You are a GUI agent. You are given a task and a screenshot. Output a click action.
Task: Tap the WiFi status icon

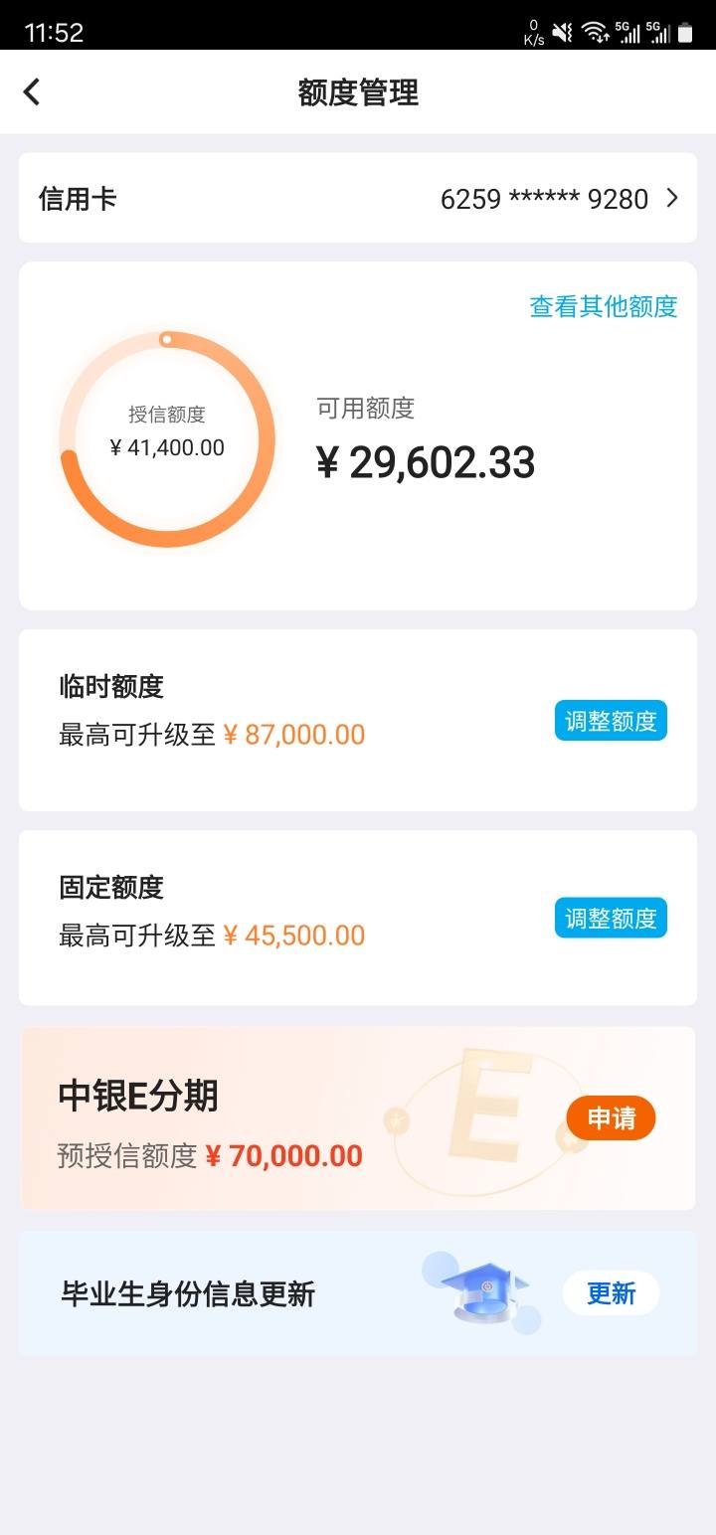pyautogui.click(x=596, y=32)
